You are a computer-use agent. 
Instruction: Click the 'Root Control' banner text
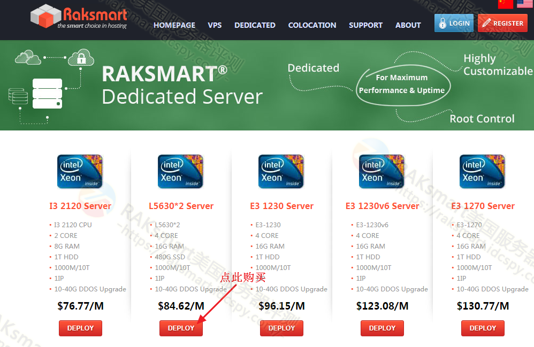click(x=482, y=119)
